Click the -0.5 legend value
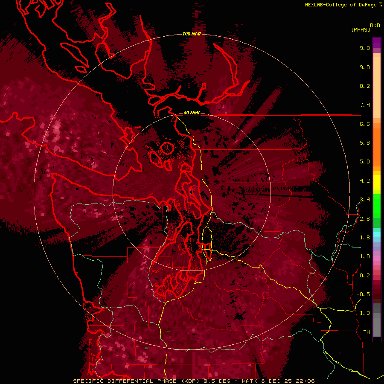384x384 pixels. [x=363, y=294]
